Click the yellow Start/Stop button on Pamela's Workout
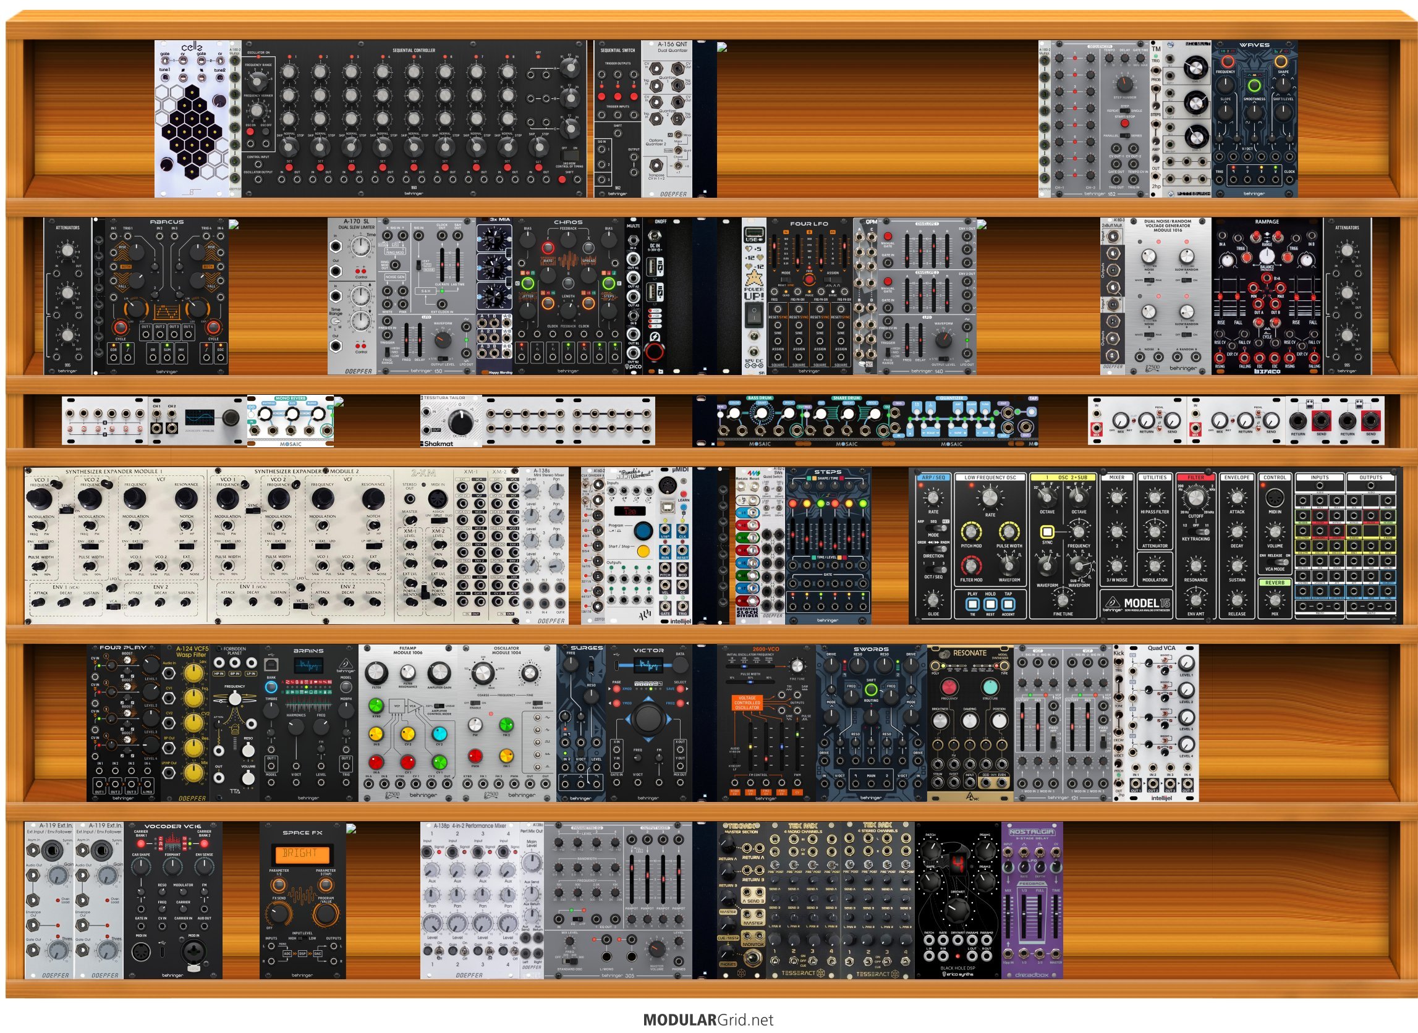The height and width of the screenshot is (1033, 1418). (x=642, y=552)
